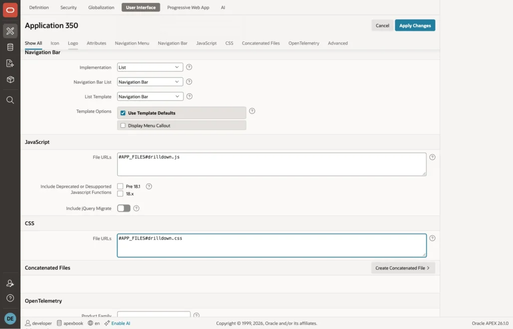Image resolution: width=513 pixels, height=329 pixels.
Task: Show help for Product Family field
Action: click(196, 315)
